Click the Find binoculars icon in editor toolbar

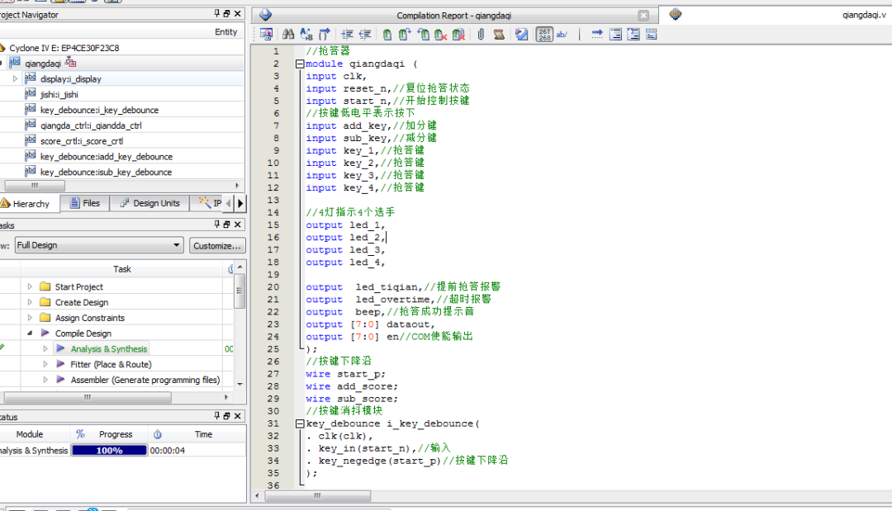[x=288, y=35]
